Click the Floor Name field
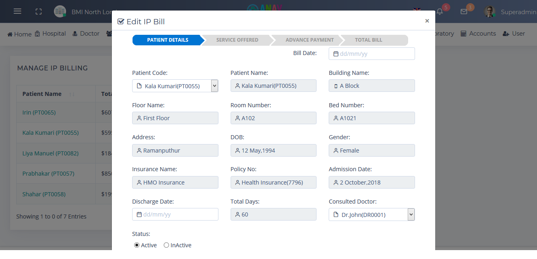The height and width of the screenshot is (259, 537). (x=175, y=118)
